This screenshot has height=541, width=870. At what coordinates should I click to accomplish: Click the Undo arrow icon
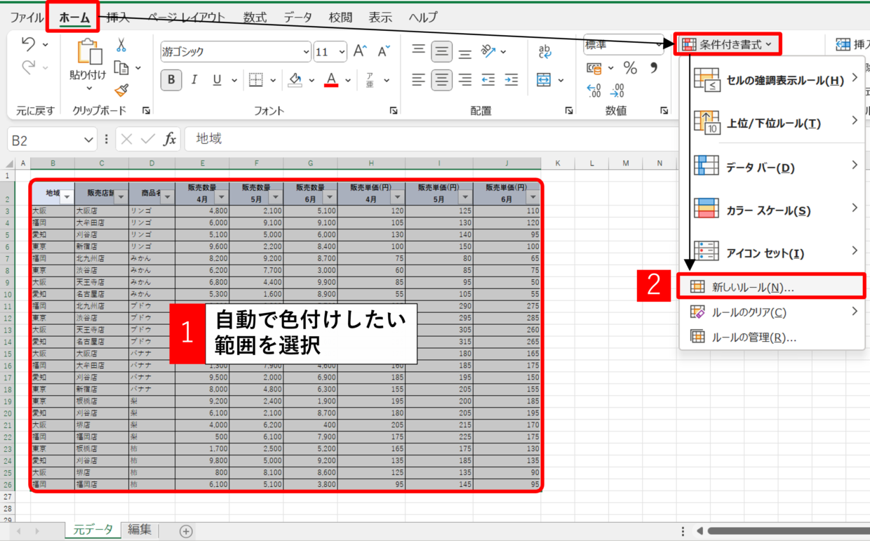click(x=29, y=44)
